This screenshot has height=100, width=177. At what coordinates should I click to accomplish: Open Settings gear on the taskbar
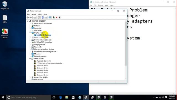click(x=105, y=97)
